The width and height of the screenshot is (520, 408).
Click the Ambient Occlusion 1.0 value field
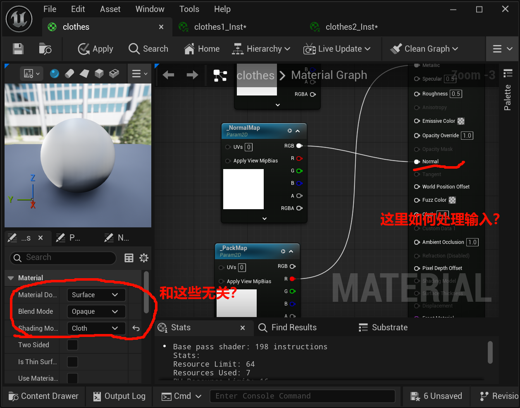click(x=472, y=242)
